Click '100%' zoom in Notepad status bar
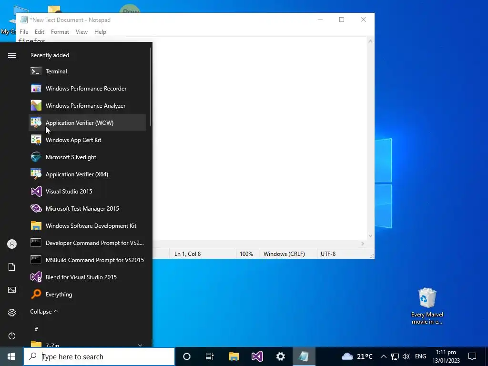The height and width of the screenshot is (366, 488). pyautogui.click(x=246, y=254)
